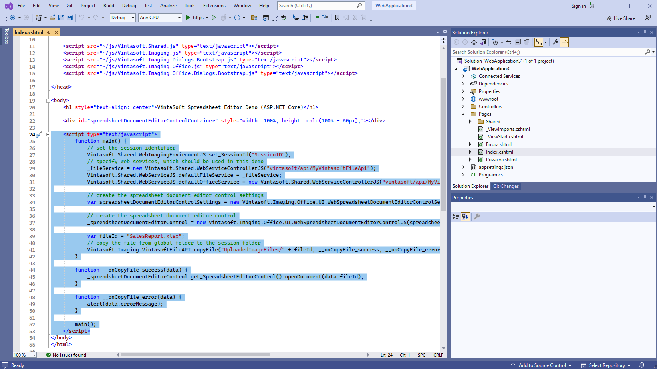Click Sync with Active Document icon
The width and height of the screenshot is (657, 369).
pos(509,42)
